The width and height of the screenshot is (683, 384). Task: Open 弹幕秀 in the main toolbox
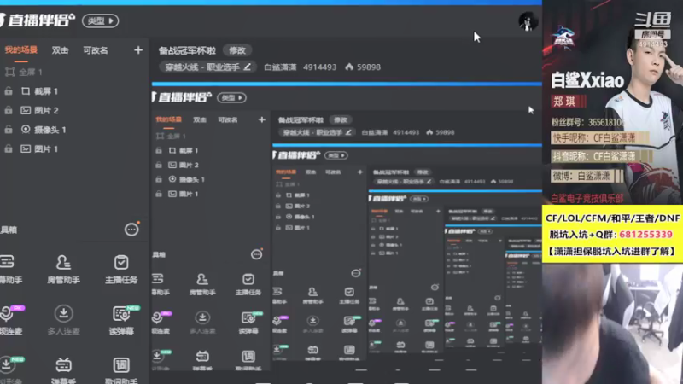(x=63, y=370)
